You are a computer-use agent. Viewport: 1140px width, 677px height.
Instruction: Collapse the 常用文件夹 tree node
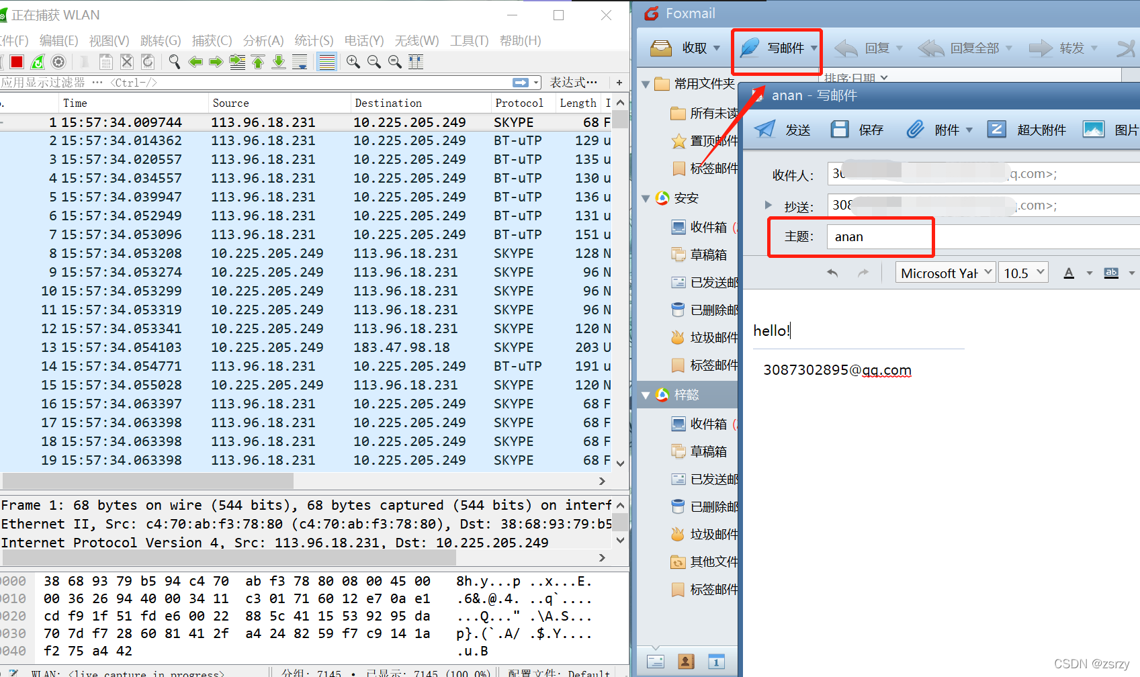646,84
